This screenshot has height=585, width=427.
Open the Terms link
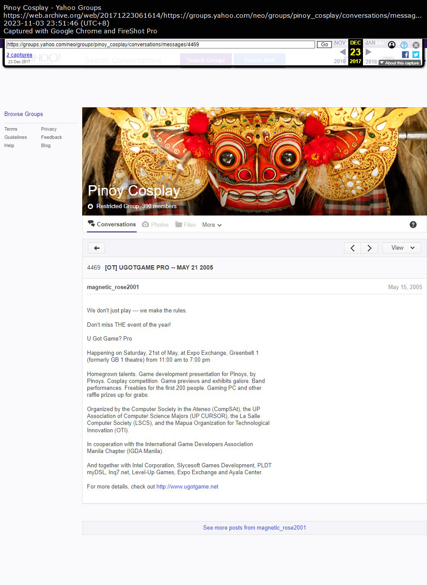(11, 129)
